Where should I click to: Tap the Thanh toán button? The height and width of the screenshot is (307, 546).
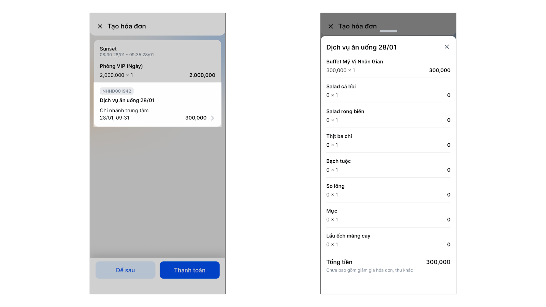(189, 270)
